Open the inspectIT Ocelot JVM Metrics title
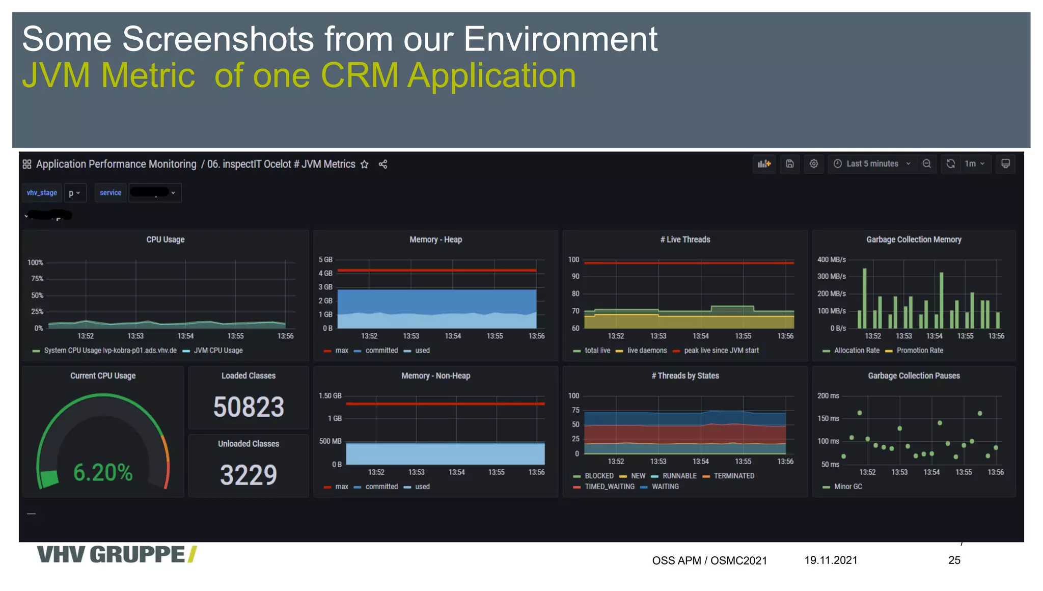This screenshot has height=591, width=1043. 281,164
